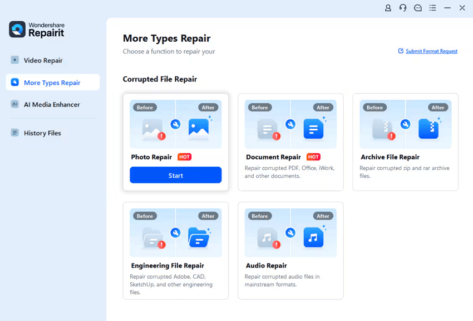Click the Photo Repair before/after preview image
473x321 pixels.
pyautogui.click(x=175, y=124)
